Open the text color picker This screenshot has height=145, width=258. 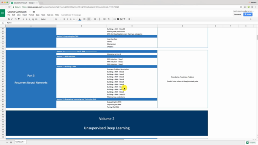pyautogui.click(x=74, y=19)
